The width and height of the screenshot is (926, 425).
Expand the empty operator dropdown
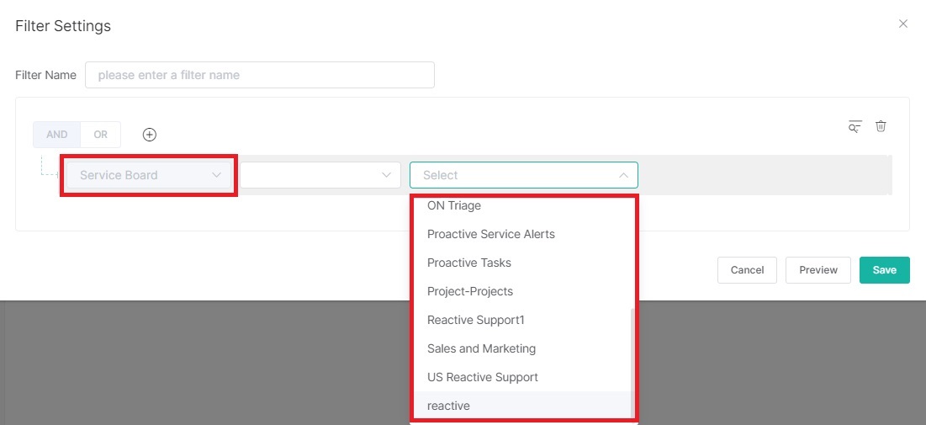[320, 175]
